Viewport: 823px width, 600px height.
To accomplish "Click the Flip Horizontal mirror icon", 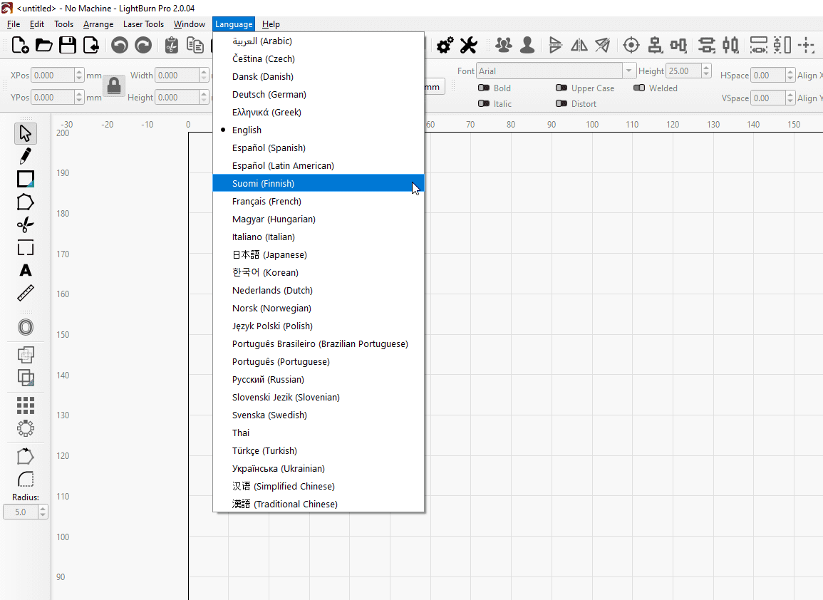I will point(579,45).
